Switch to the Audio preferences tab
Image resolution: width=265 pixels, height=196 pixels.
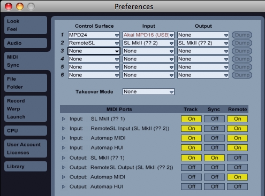(x=26, y=43)
